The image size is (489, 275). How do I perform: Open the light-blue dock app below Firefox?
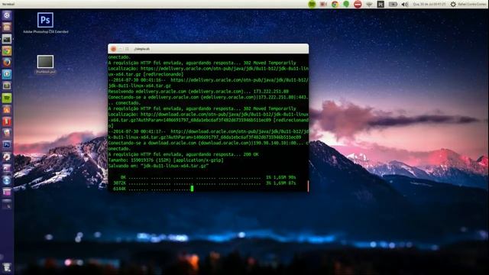[7, 74]
